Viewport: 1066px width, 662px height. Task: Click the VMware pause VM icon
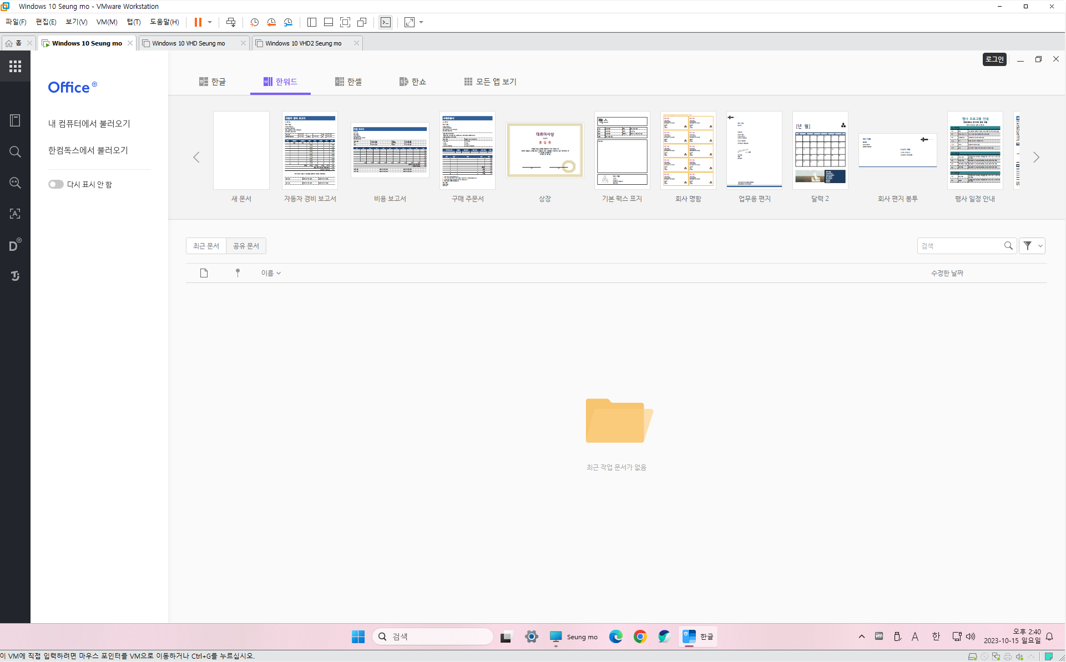(x=198, y=22)
